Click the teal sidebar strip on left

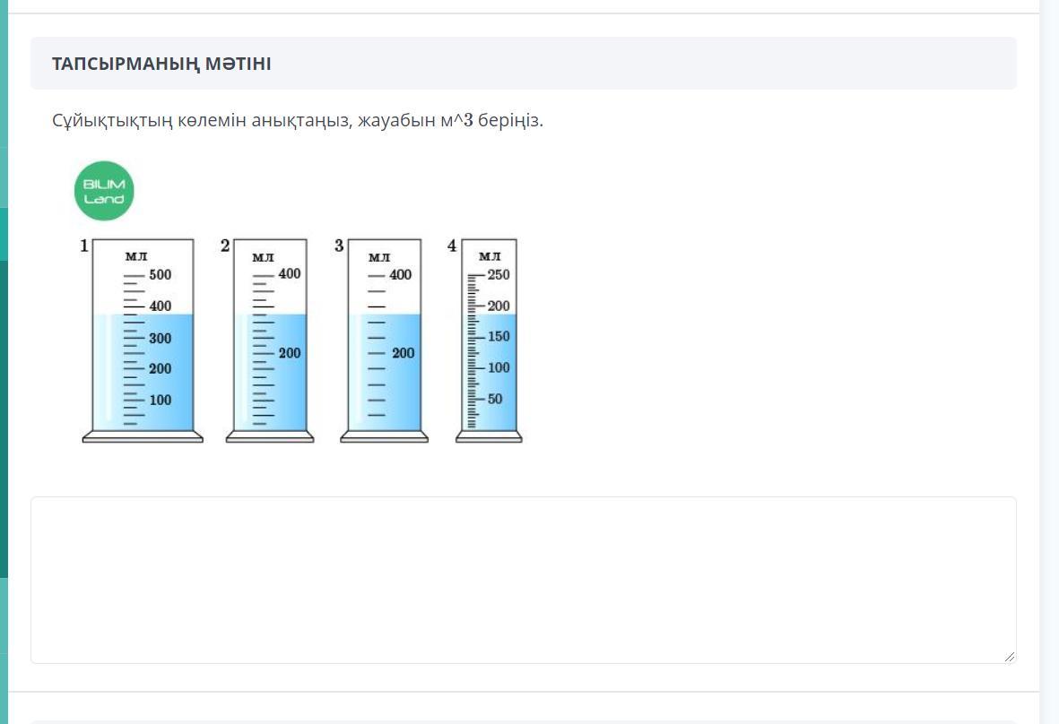(4, 358)
